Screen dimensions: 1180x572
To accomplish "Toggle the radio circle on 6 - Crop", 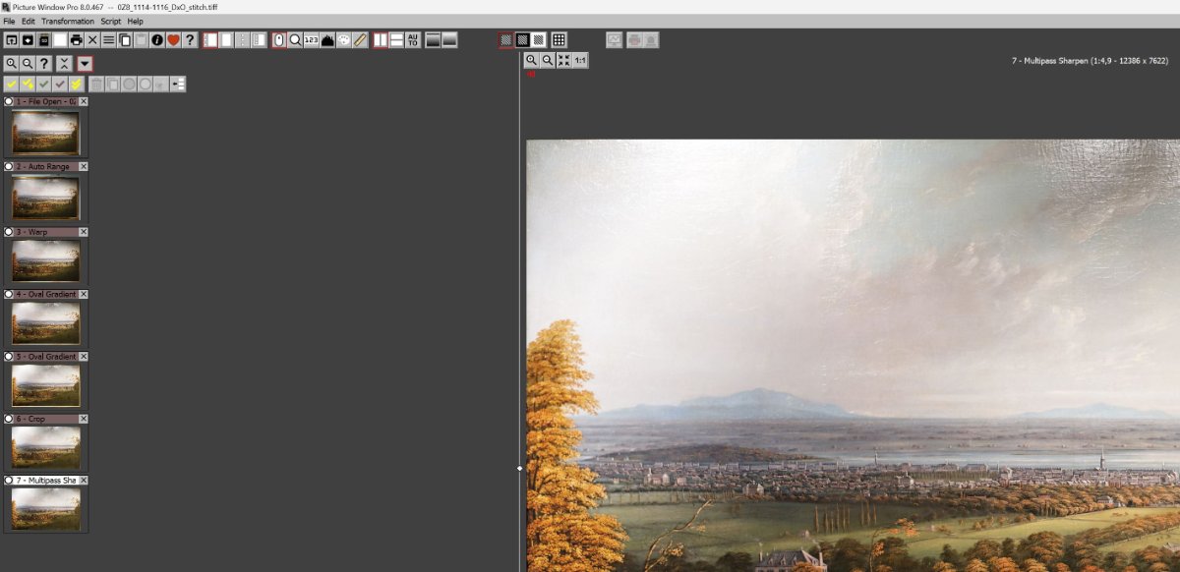I will tap(9, 419).
